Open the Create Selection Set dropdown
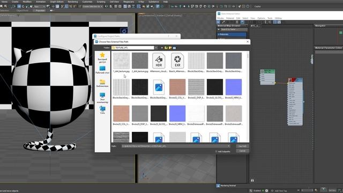 (x=93, y=6)
